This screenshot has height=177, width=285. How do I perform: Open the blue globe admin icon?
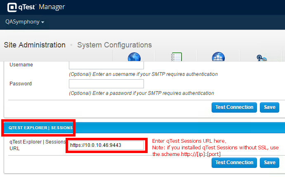tap(134, 57)
